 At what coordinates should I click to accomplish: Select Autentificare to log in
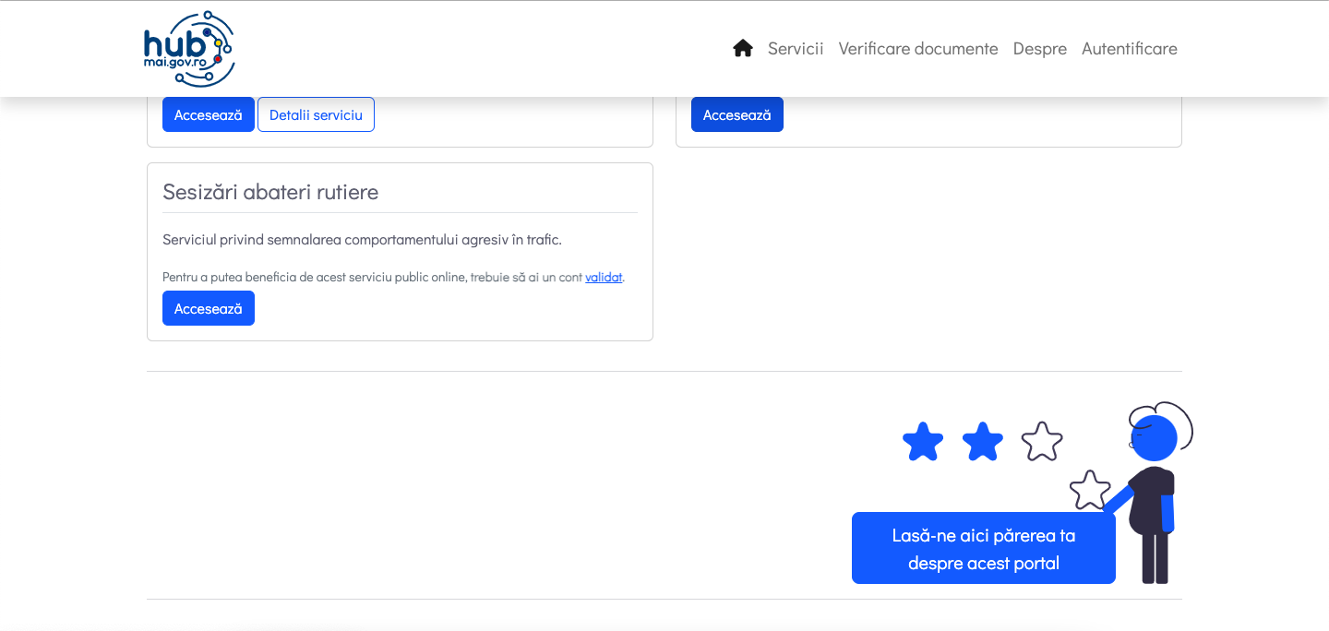click(1129, 48)
